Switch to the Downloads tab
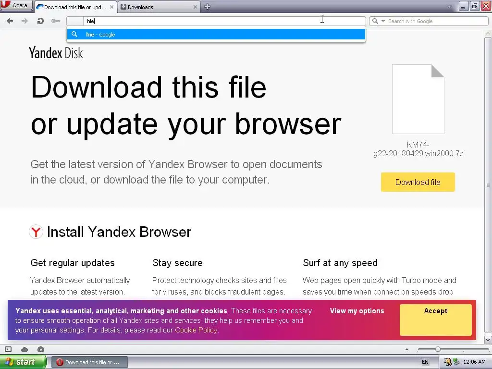The width and height of the screenshot is (492, 369). (x=159, y=7)
